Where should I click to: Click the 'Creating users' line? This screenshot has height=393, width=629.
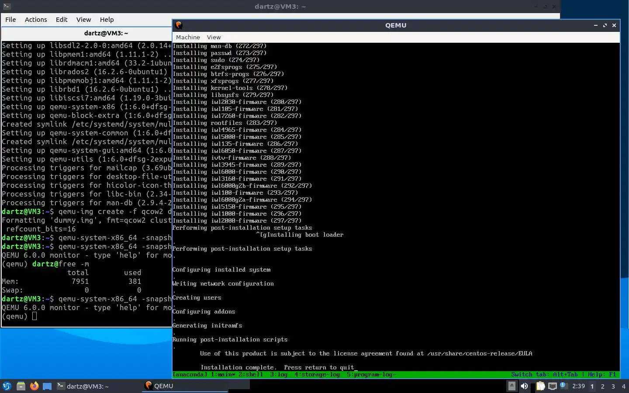197,298
